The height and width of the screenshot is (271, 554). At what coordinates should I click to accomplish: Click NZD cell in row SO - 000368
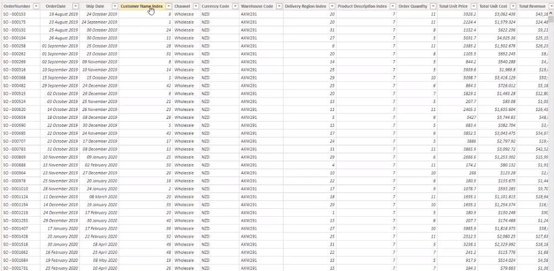(x=219, y=77)
